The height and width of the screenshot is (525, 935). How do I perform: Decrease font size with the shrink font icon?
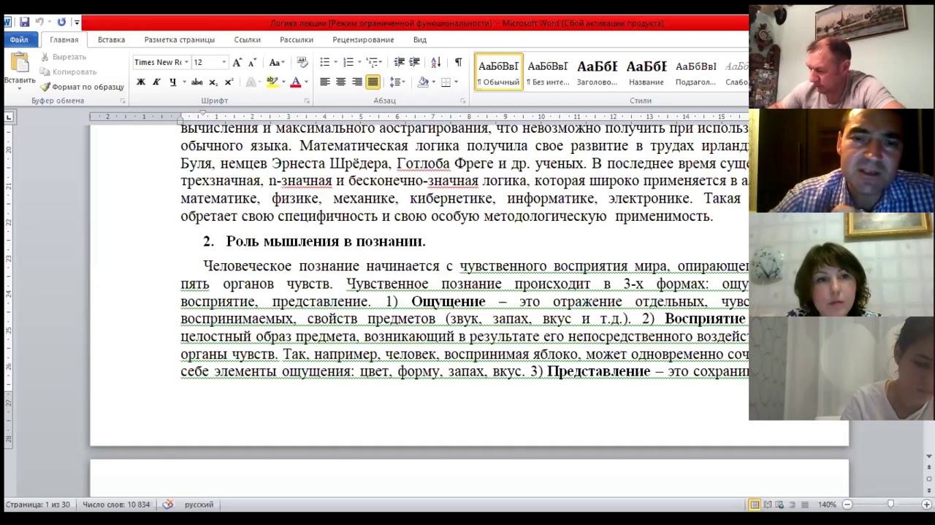coord(252,62)
